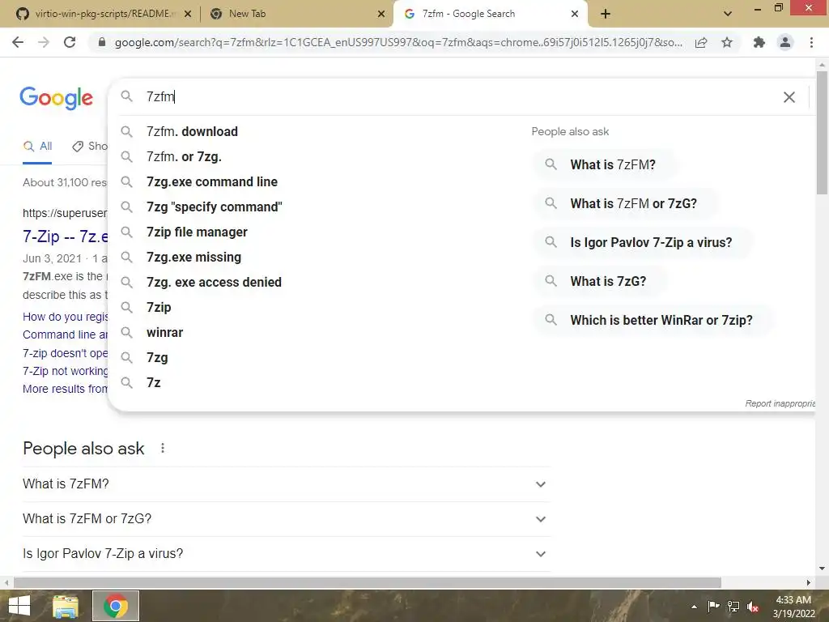Screen dimensions: 829x622
Task: Click the vertical page scrollbar thumb
Action: pos(822,132)
